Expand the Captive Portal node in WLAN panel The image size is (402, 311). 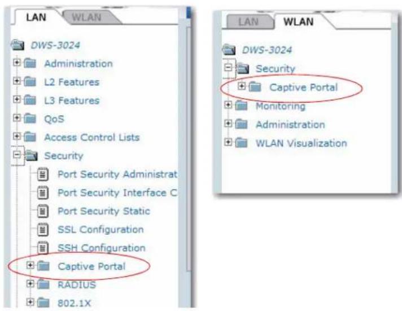(x=242, y=86)
